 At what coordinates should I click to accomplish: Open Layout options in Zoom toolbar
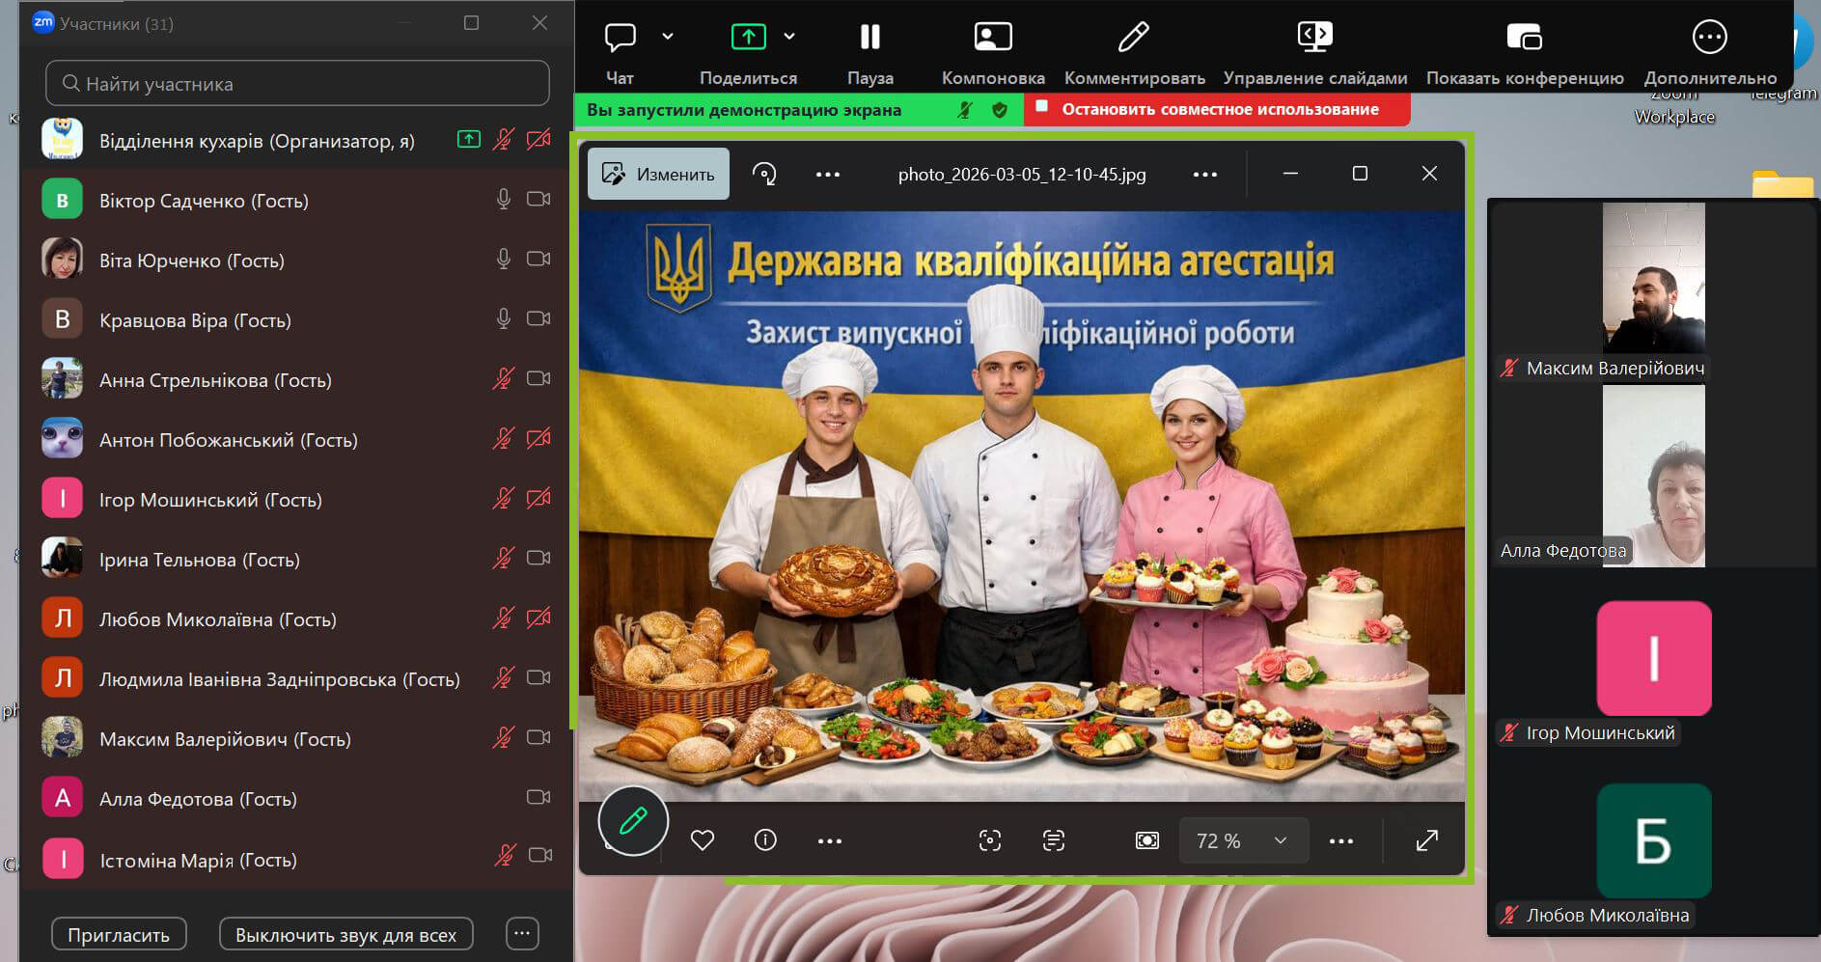(992, 39)
